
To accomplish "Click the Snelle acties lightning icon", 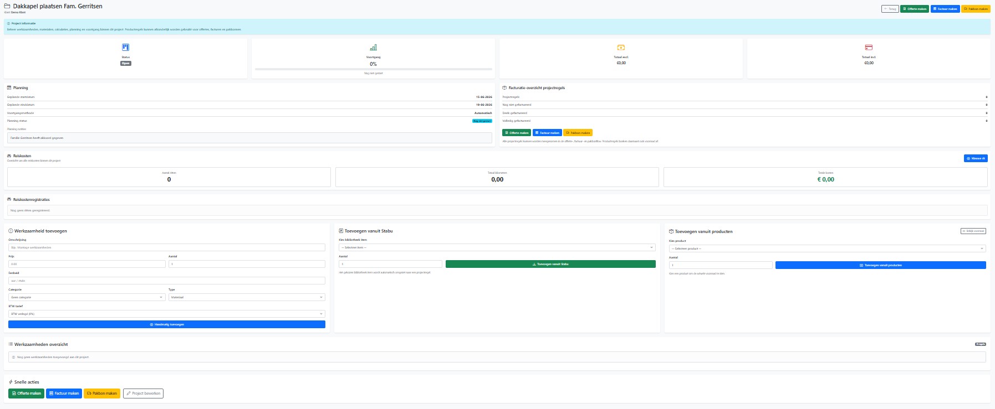I will (x=11, y=382).
